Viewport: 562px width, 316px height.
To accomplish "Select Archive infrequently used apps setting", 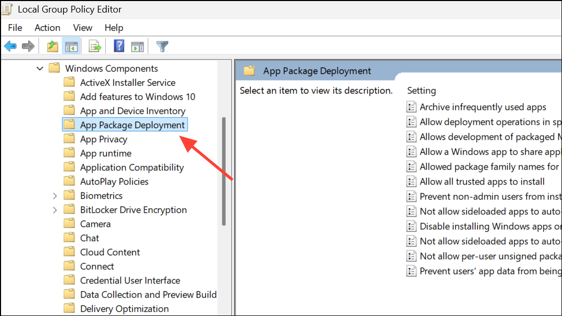I will pos(483,107).
